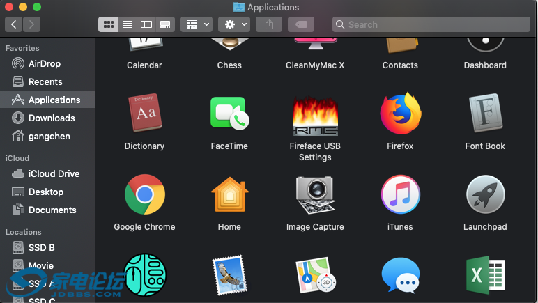Select the Image Capture app icon
538x303 pixels.
tap(315, 195)
